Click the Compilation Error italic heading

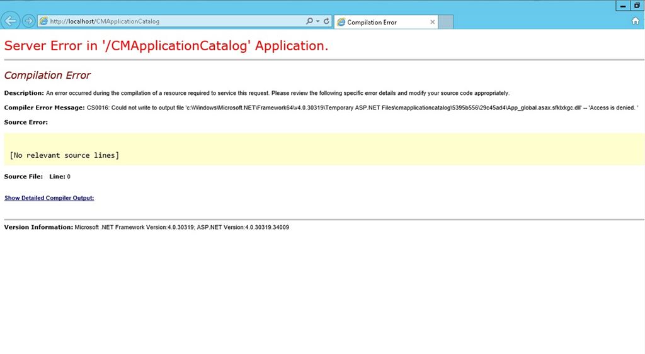(x=47, y=75)
